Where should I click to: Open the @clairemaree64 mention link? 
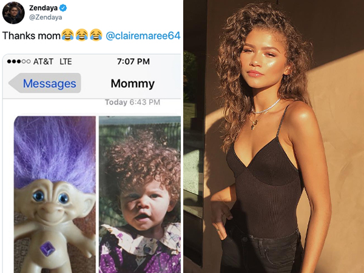143,36
